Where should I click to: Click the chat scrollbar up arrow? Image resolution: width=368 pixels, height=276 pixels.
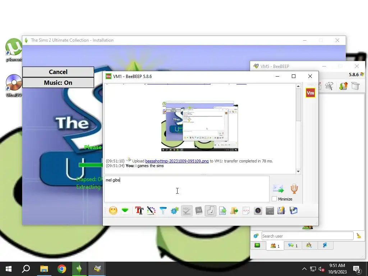point(298,86)
